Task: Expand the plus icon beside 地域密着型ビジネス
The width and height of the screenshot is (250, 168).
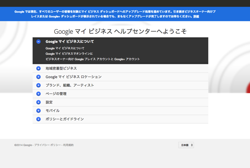Action: (x=38, y=68)
